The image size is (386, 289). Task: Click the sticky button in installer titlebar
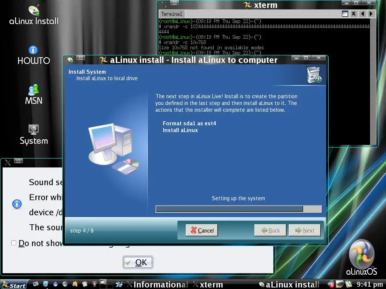(x=81, y=58)
